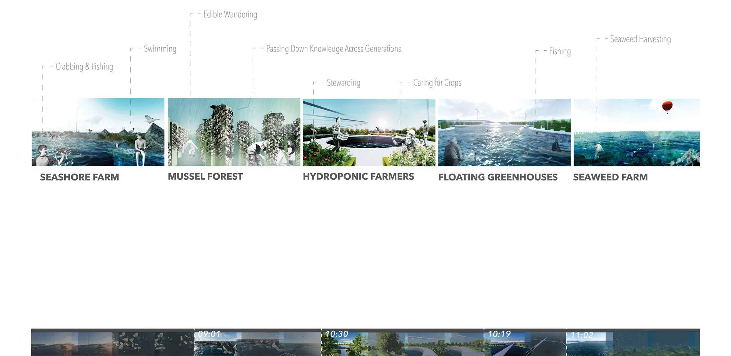Select the HYDROPONIC FARMERS heading
The image size is (731, 356).
click(x=358, y=176)
